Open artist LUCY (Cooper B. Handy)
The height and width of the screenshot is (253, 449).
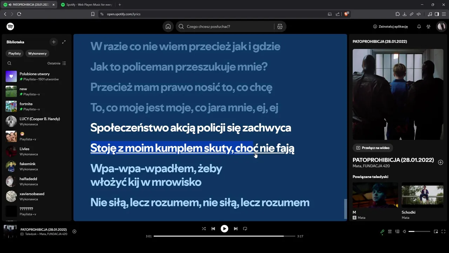pyautogui.click(x=36, y=121)
